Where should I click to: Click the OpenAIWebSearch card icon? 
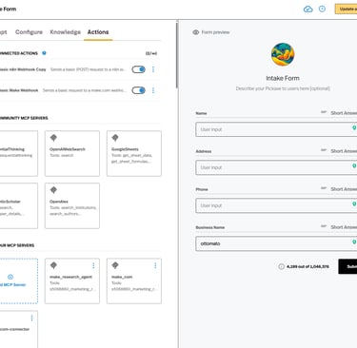[x=53, y=138]
